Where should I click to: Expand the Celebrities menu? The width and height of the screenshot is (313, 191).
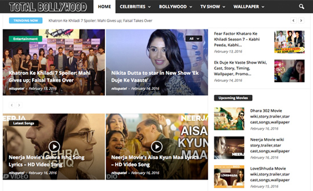click(135, 7)
